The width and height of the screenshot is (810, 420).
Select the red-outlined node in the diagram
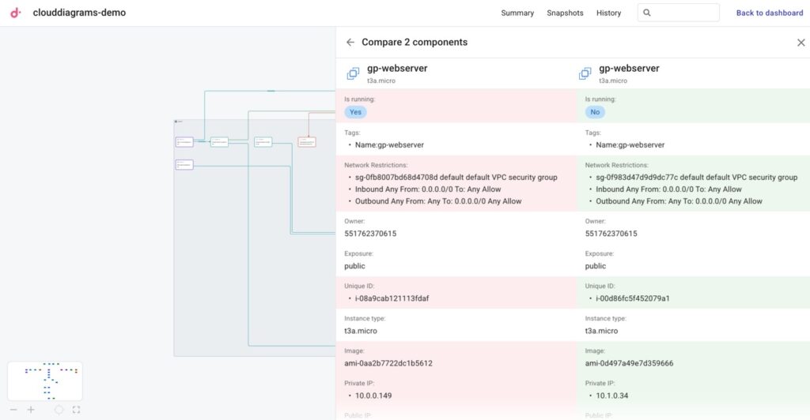[x=307, y=142]
